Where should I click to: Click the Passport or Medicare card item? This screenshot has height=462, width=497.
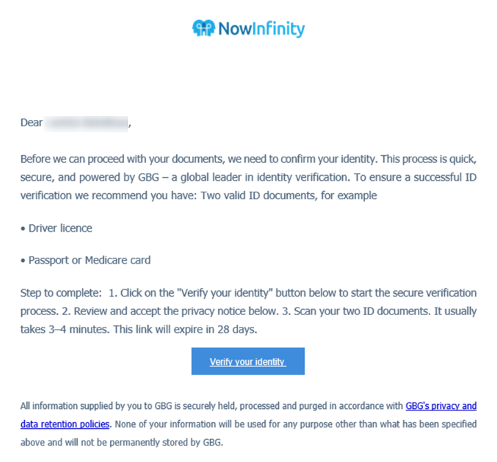click(x=89, y=261)
